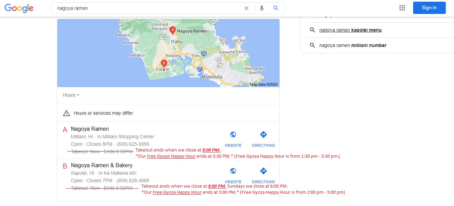The height and width of the screenshot is (206, 454).
Task: Click map marker A for Nagoya Ramen
Action: (x=172, y=30)
